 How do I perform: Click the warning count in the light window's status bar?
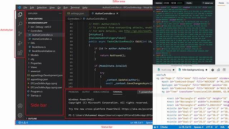tap(156, 127)
